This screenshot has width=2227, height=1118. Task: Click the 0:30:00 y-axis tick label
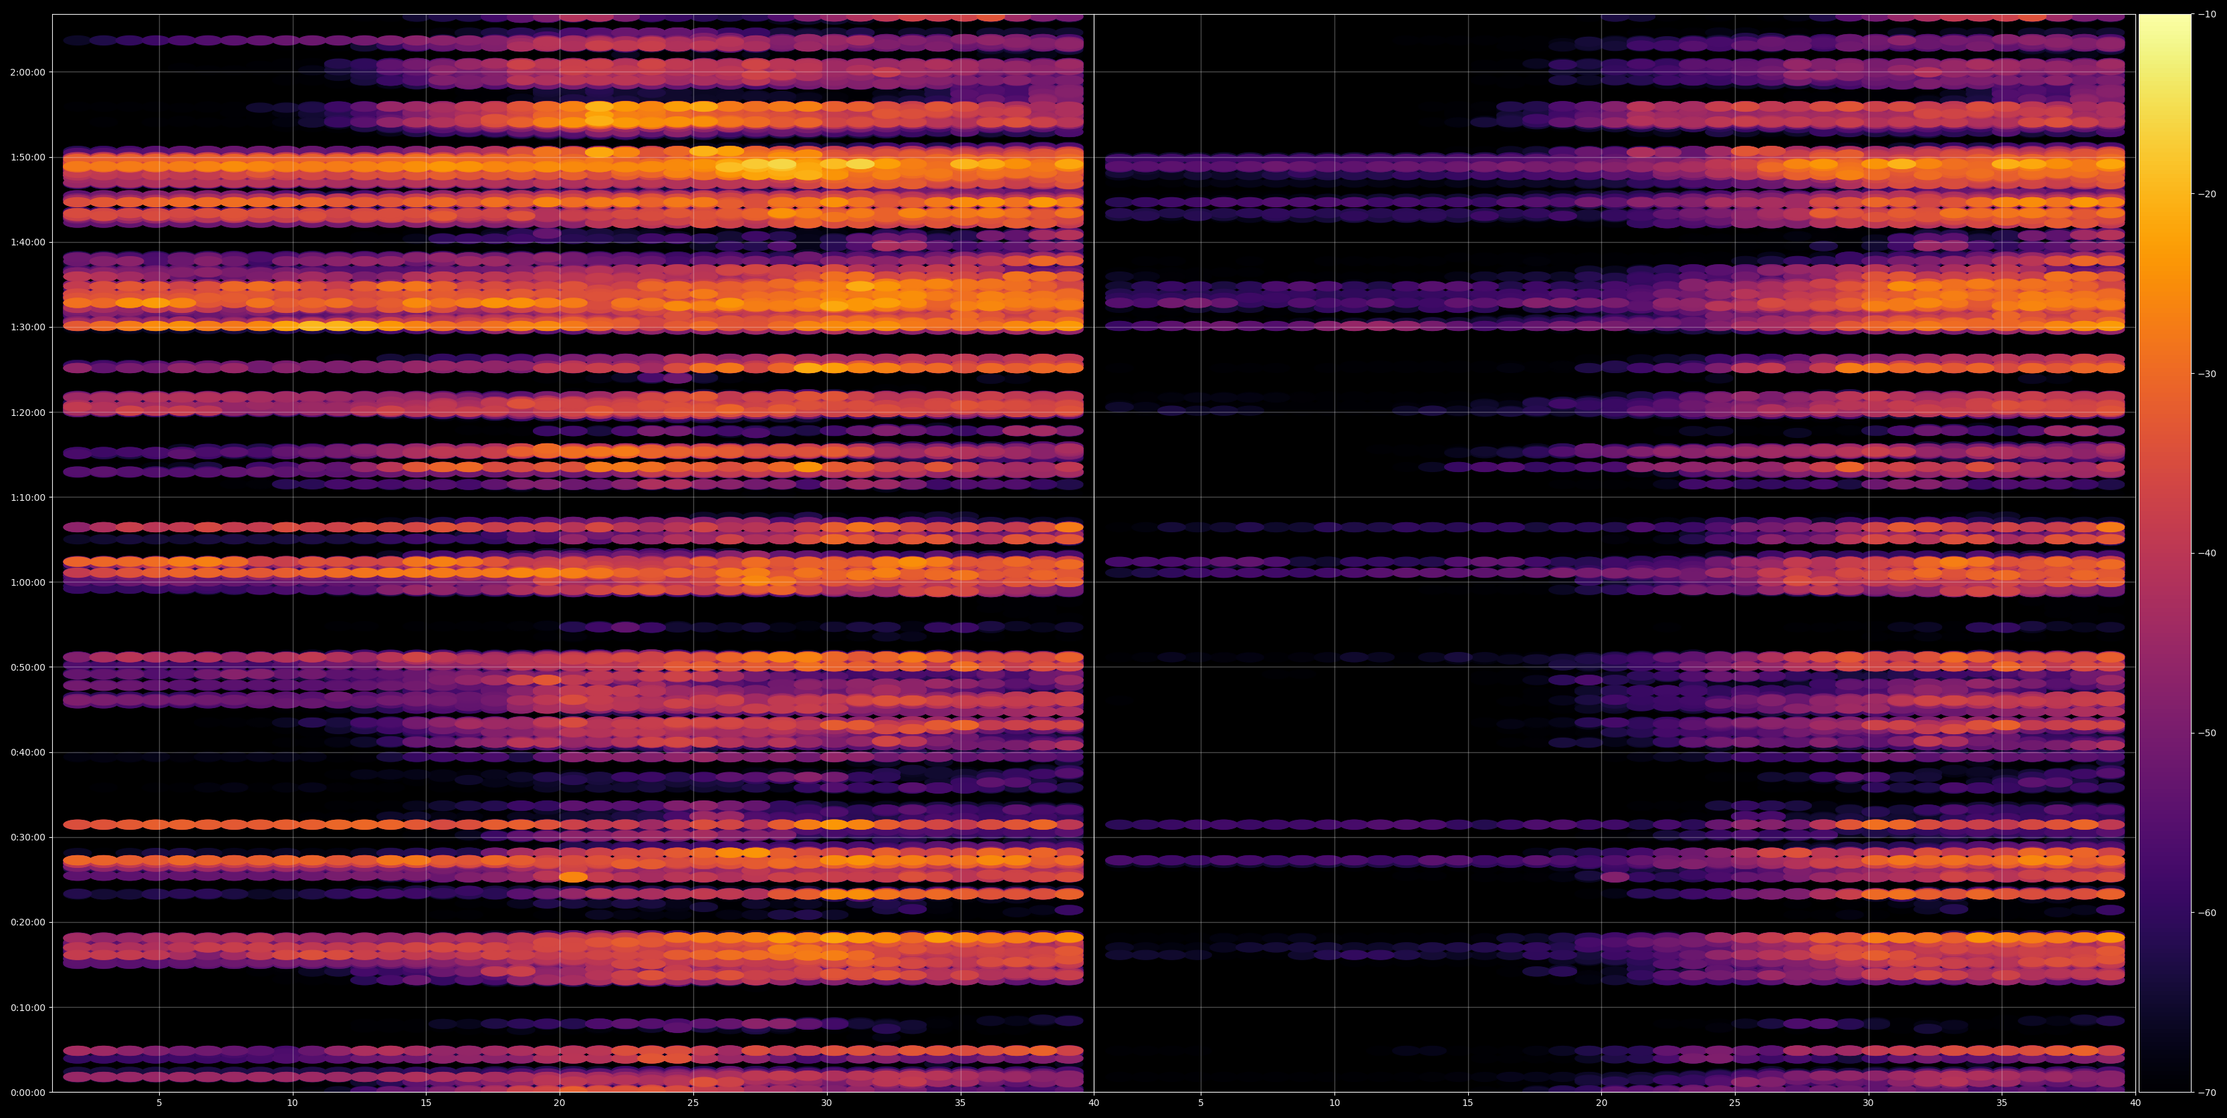click(x=27, y=837)
